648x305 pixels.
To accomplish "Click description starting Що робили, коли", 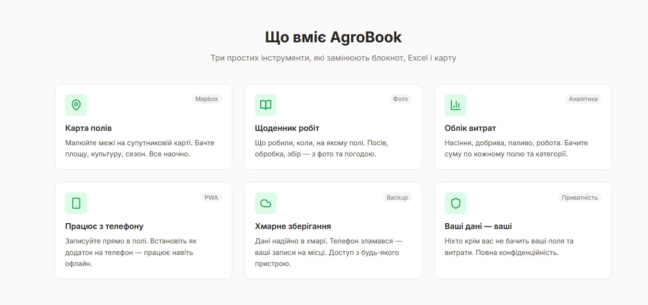I will [x=321, y=149].
